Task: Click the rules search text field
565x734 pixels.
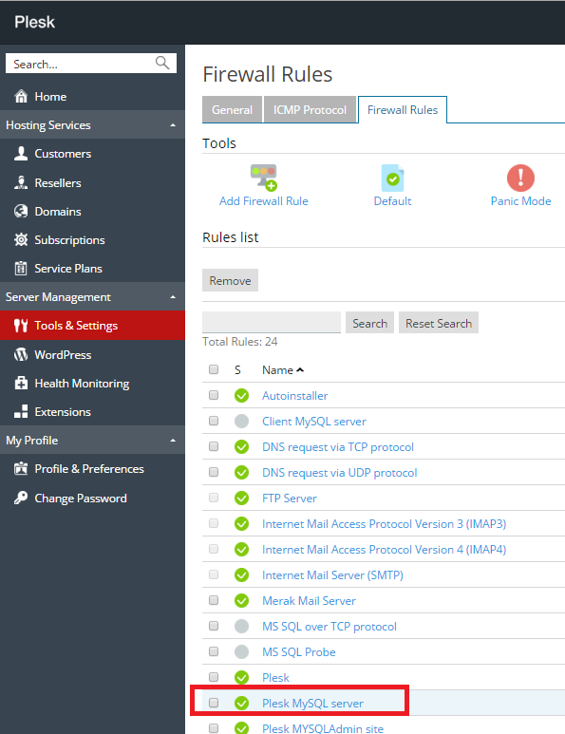Action: click(x=271, y=322)
